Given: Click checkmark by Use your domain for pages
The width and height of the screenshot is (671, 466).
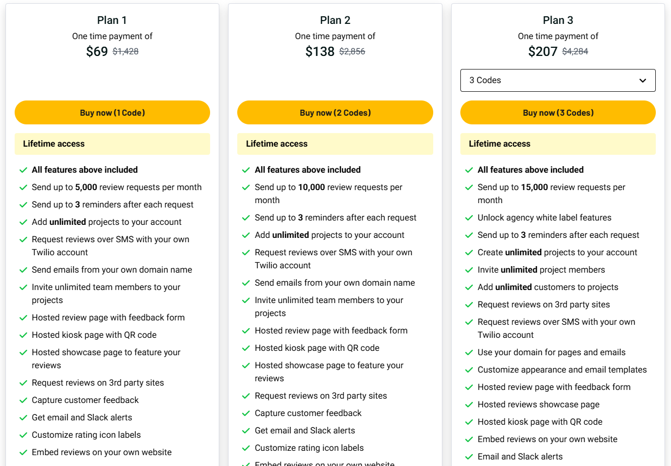Looking at the screenshot, I should [x=469, y=352].
